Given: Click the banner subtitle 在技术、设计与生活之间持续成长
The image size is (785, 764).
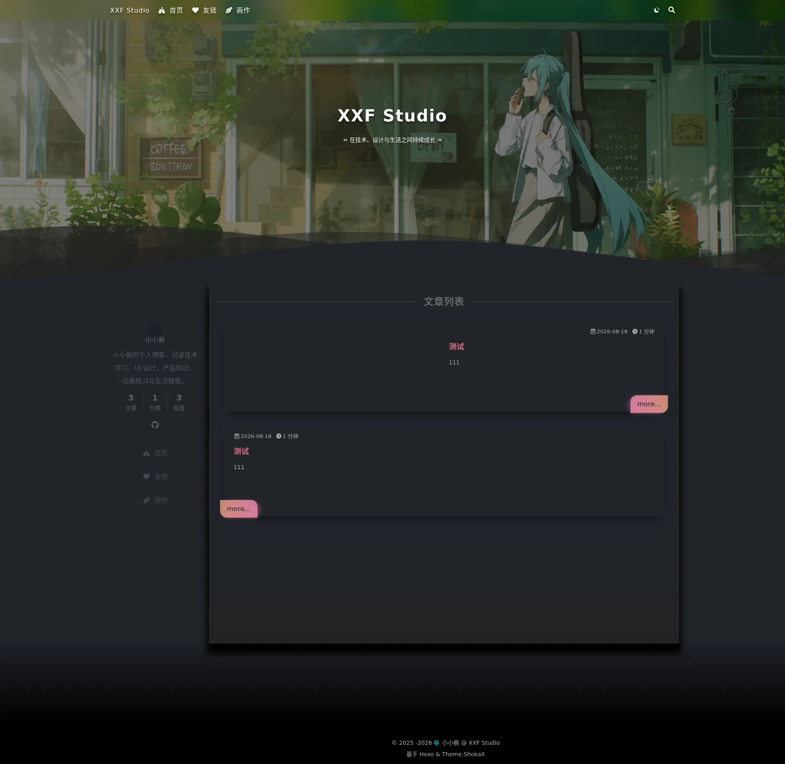Looking at the screenshot, I should pyautogui.click(x=392, y=140).
